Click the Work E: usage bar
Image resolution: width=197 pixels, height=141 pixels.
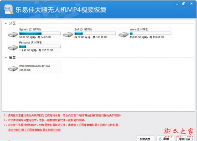point(150,33)
